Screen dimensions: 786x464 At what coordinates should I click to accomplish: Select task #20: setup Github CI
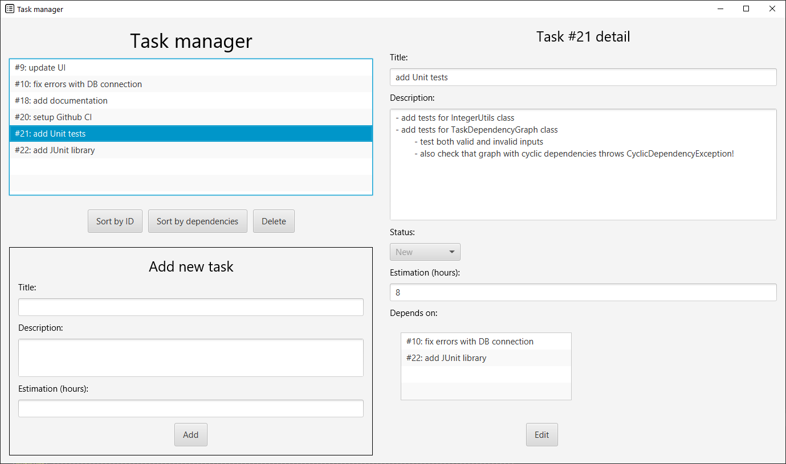[191, 117]
